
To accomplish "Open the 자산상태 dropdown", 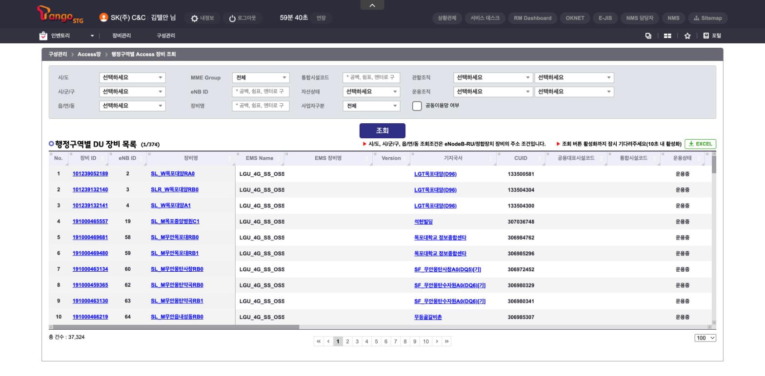I will tap(371, 92).
